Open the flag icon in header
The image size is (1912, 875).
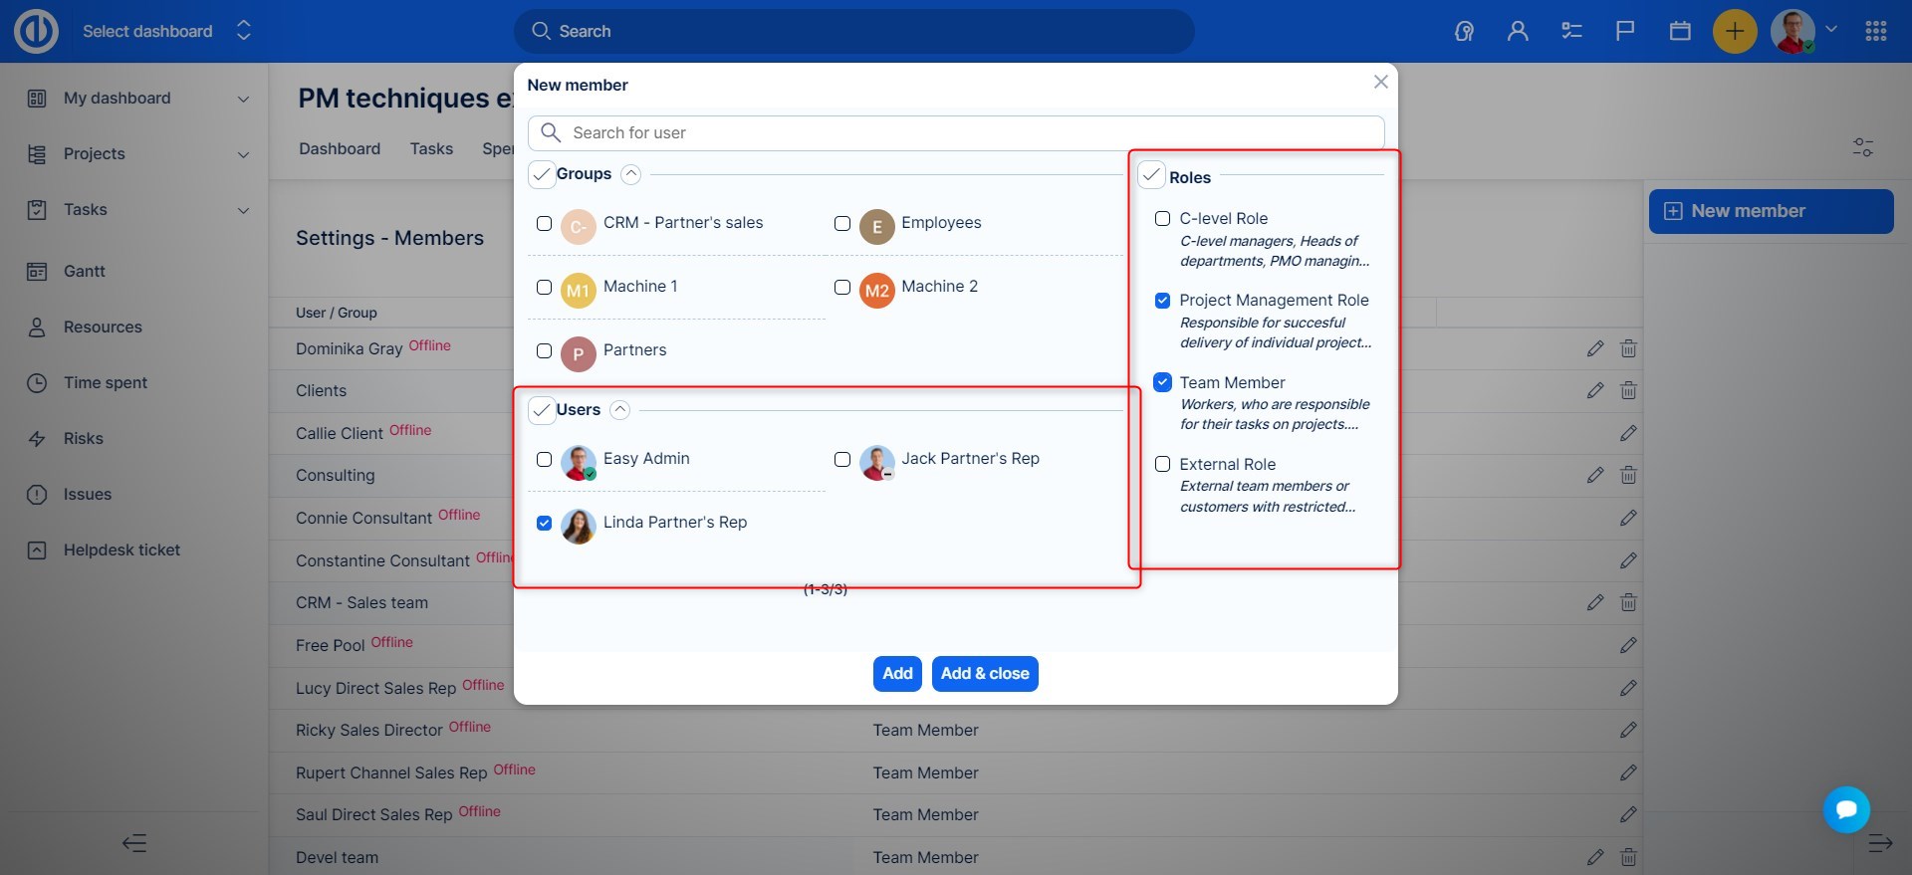tap(1625, 31)
